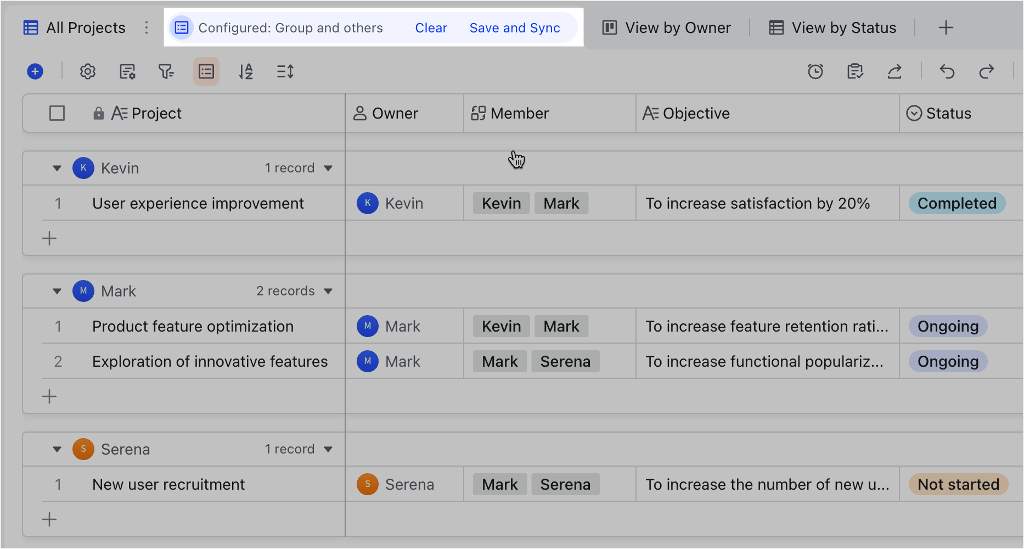
Task: Open view settings gear icon
Action: (x=88, y=71)
